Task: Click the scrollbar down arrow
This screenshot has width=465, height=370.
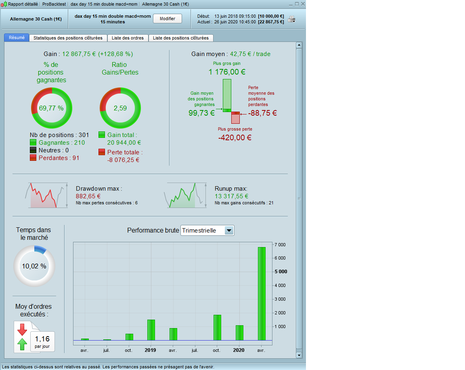Action: point(299,355)
